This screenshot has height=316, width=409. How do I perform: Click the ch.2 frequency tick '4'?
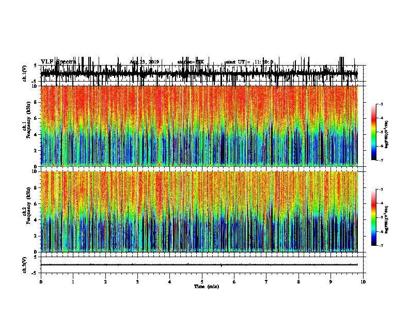click(36, 220)
